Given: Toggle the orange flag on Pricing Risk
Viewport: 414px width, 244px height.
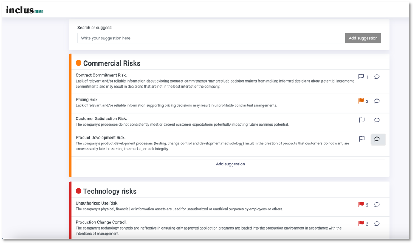Looking at the screenshot, I should tap(360, 101).
